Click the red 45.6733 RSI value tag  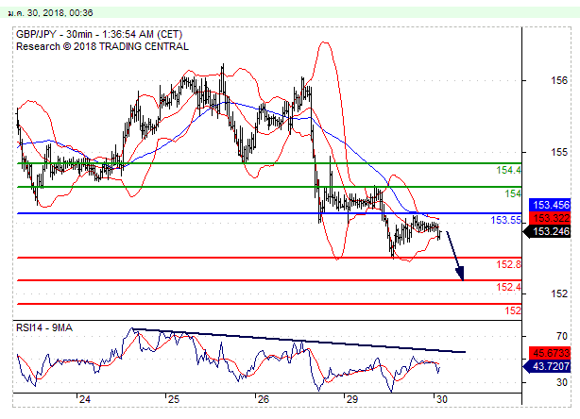coord(550,353)
